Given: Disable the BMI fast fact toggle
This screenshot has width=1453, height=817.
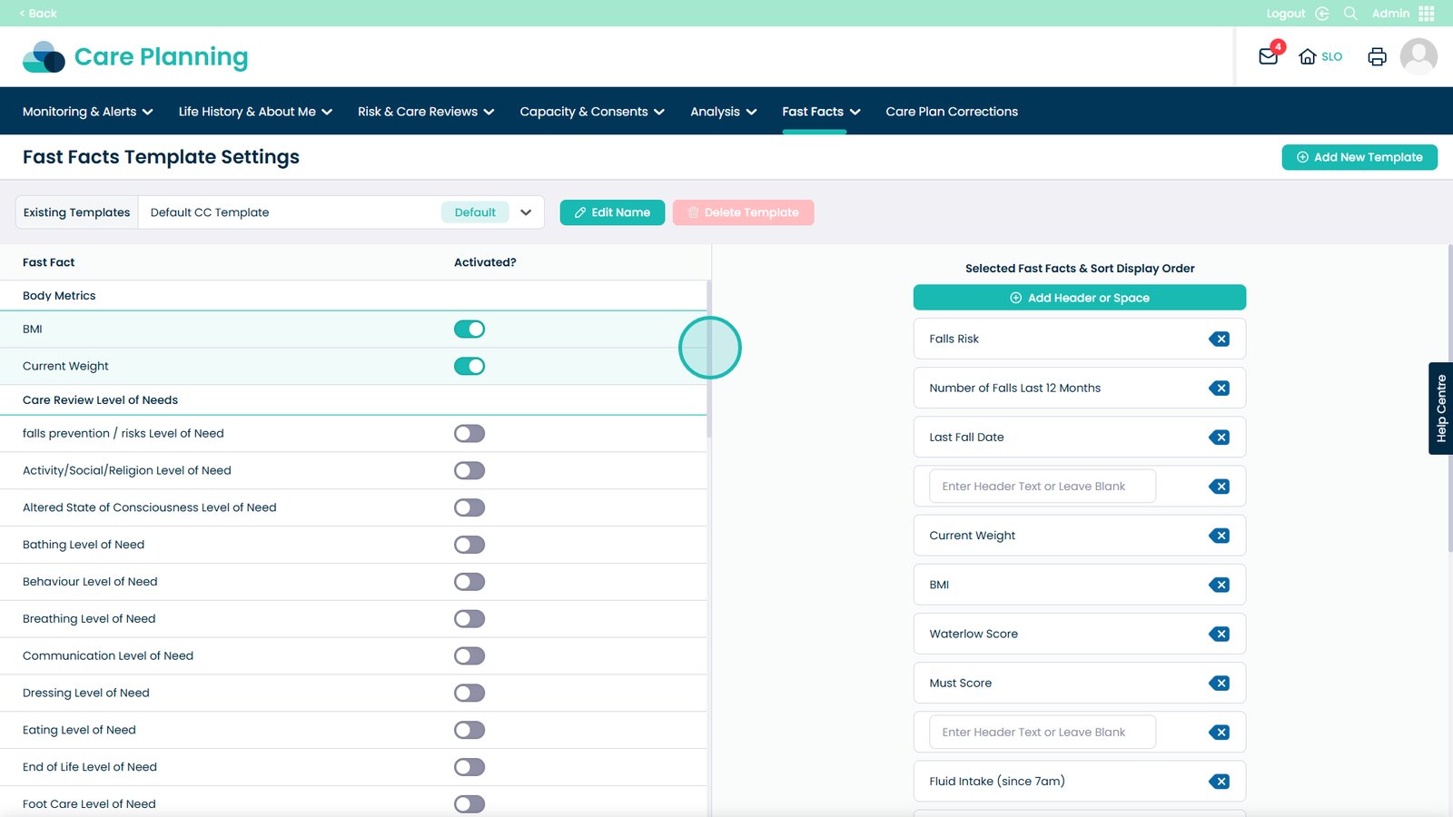Looking at the screenshot, I should click(470, 330).
